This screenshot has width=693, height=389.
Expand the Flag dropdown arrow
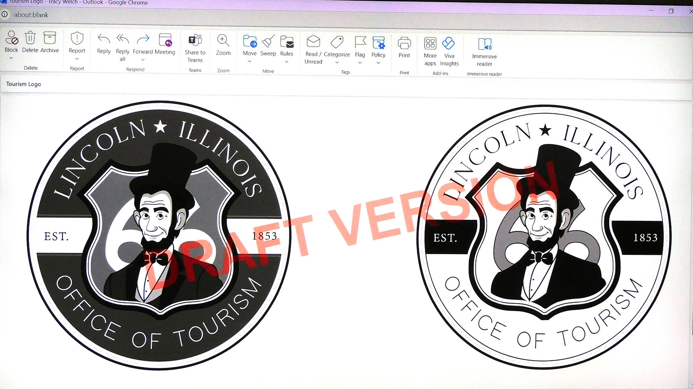[x=360, y=63]
